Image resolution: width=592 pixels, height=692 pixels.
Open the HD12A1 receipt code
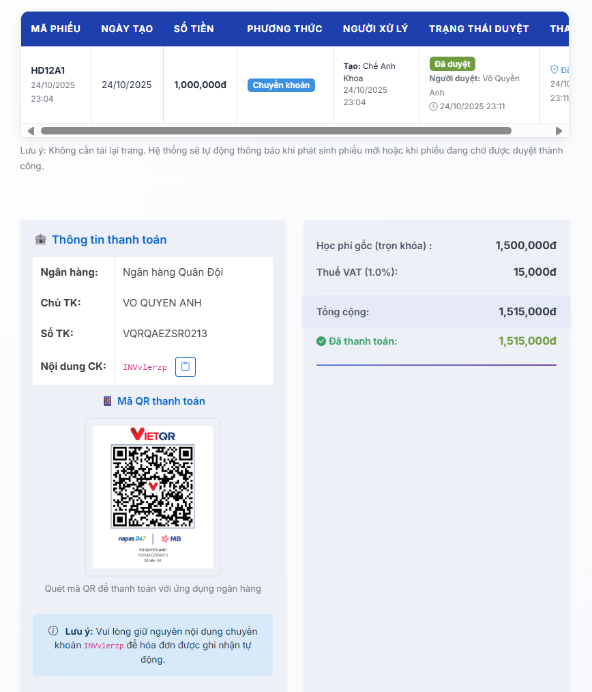(x=48, y=70)
